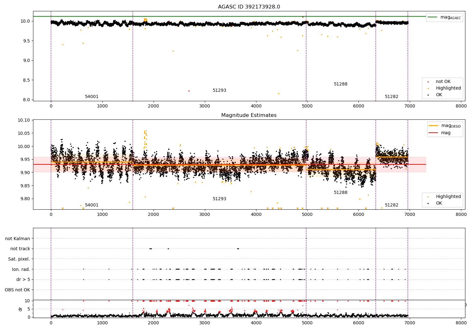
Task: Click the 'dr' y-axis label of bottom strip
Action: tap(20, 309)
